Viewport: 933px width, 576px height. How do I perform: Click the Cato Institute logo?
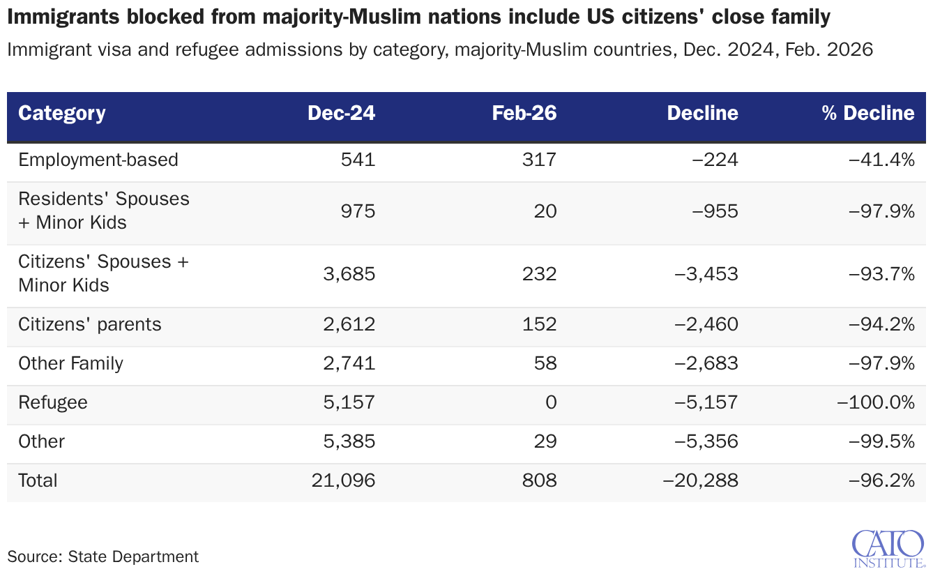coord(888,549)
